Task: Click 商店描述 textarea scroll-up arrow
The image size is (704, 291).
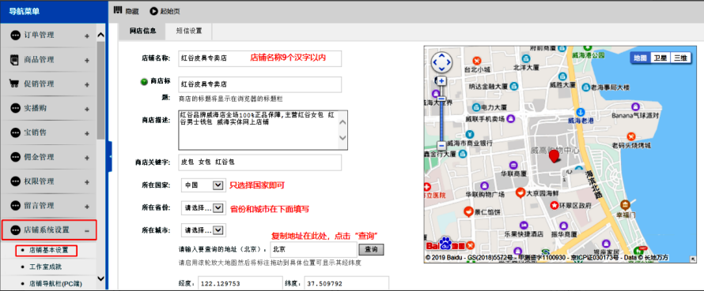Action: pos(343,122)
